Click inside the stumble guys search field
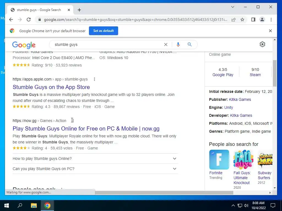The height and width of the screenshot is (211, 282). 108,45
